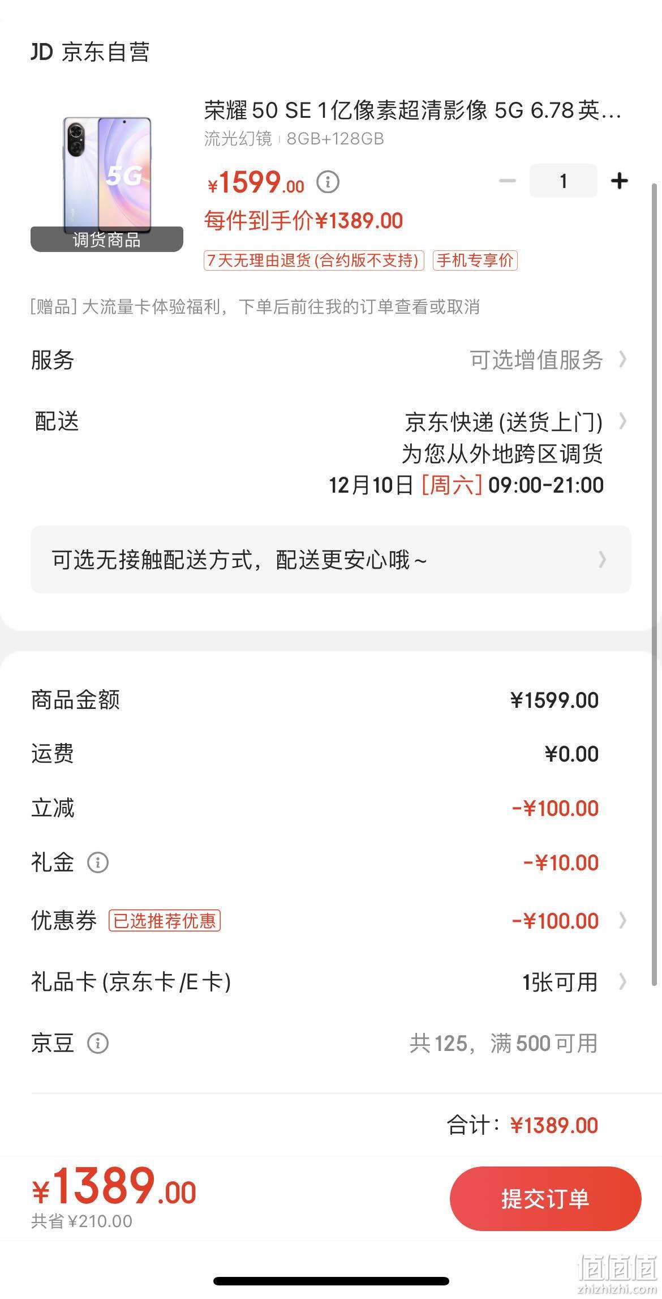Image resolution: width=662 pixels, height=1299 pixels.
Task: Open info icon next to 礼金
Action: 97,862
